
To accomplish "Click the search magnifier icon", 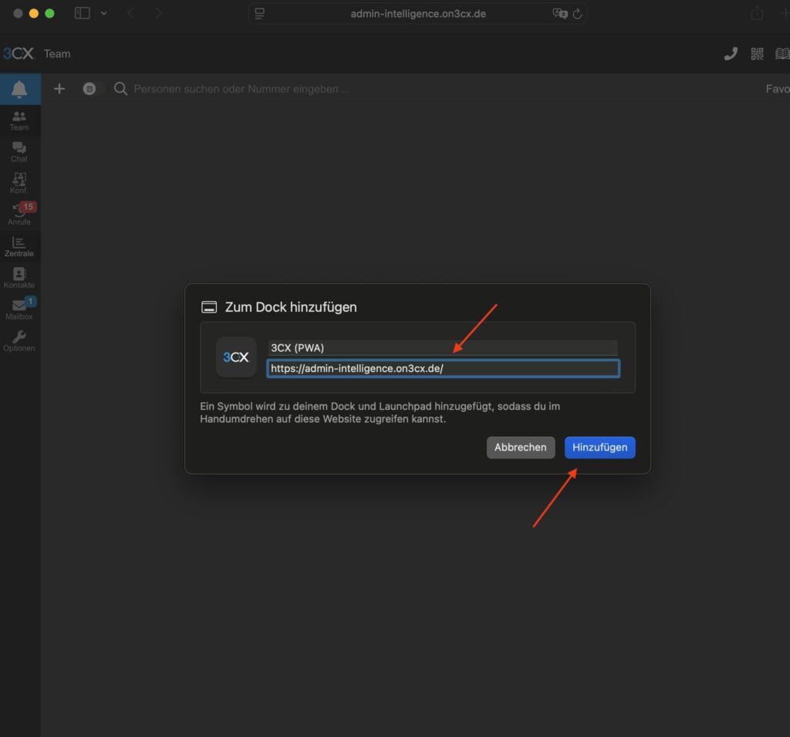I will pos(120,89).
